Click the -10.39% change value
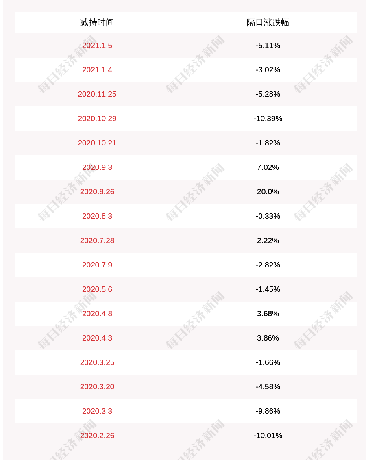 pos(268,119)
